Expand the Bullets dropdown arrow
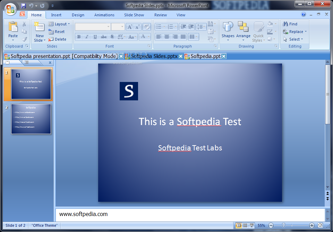333x232 pixels. [x=164, y=27]
